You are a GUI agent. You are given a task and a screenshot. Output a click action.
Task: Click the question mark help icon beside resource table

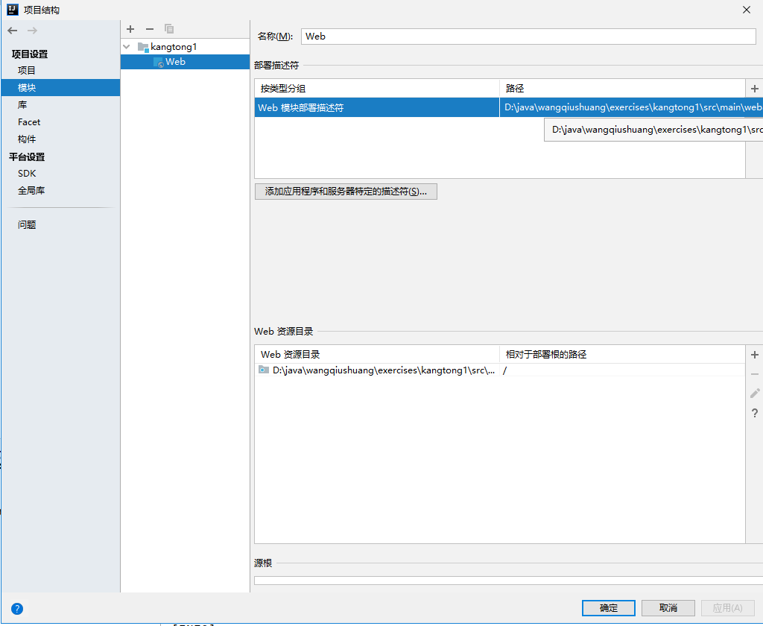(754, 414)
